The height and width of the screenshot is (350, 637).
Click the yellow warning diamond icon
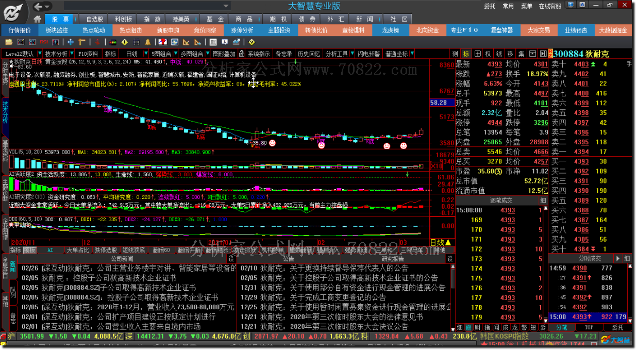pyautogui.click(x=124, y=42)
